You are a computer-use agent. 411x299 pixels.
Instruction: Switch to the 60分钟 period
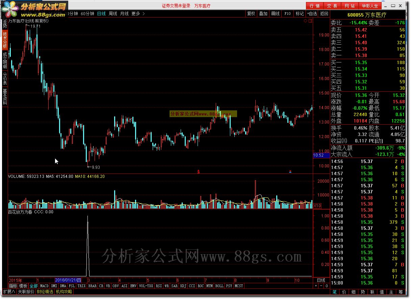(x=87, y=14)
